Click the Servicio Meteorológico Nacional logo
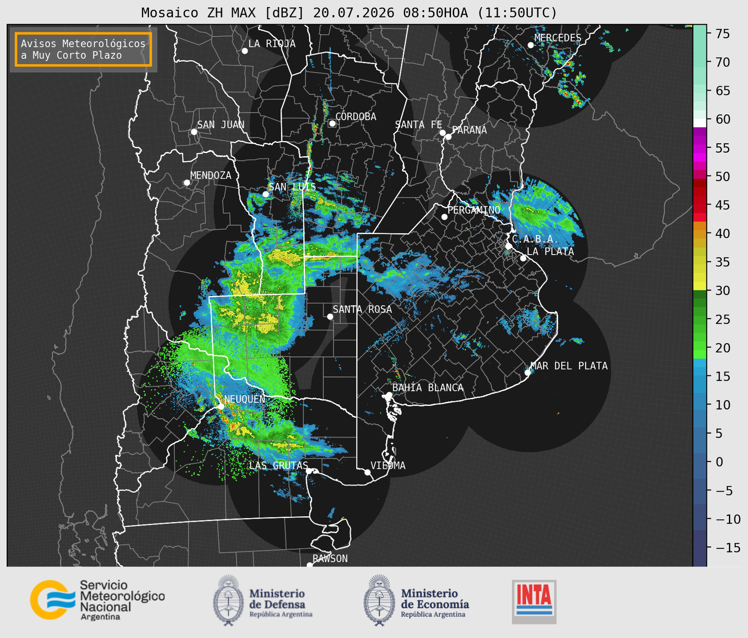The height and width of the screenshot is (638, 748). point(98,600)
